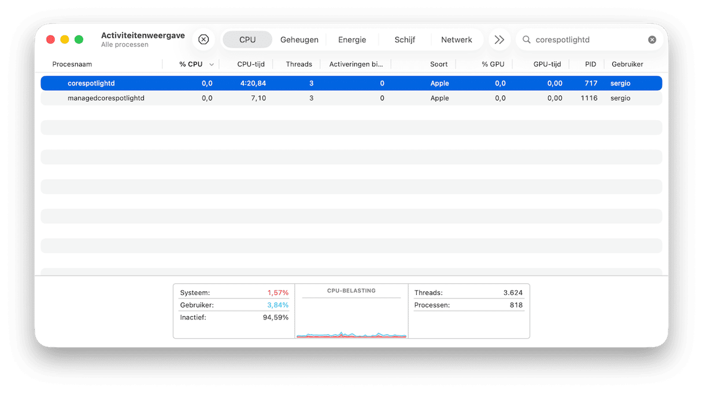Minimize the window with the yellow button

(x=65, y=39)
